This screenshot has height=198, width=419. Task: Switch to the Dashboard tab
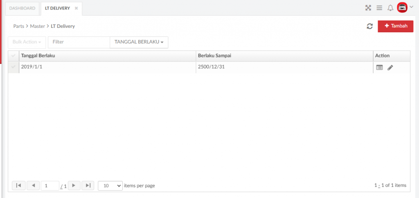[22, 8]
